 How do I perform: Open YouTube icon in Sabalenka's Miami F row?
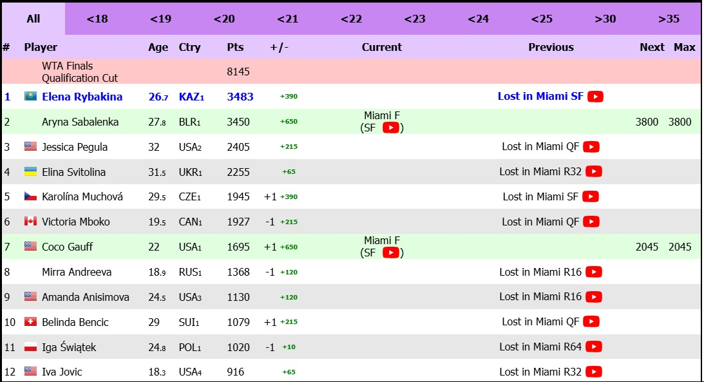pyautogui.click(x=390, y=128)
